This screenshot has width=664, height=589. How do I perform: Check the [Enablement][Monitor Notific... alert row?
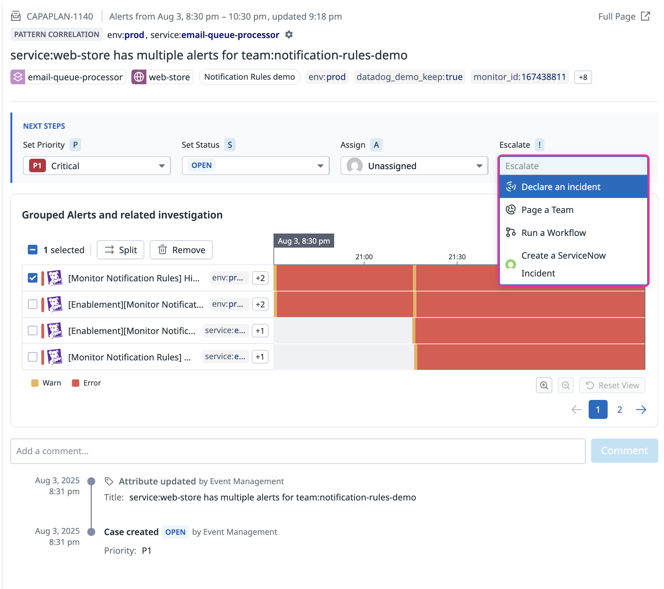click(x=32, y=331)
